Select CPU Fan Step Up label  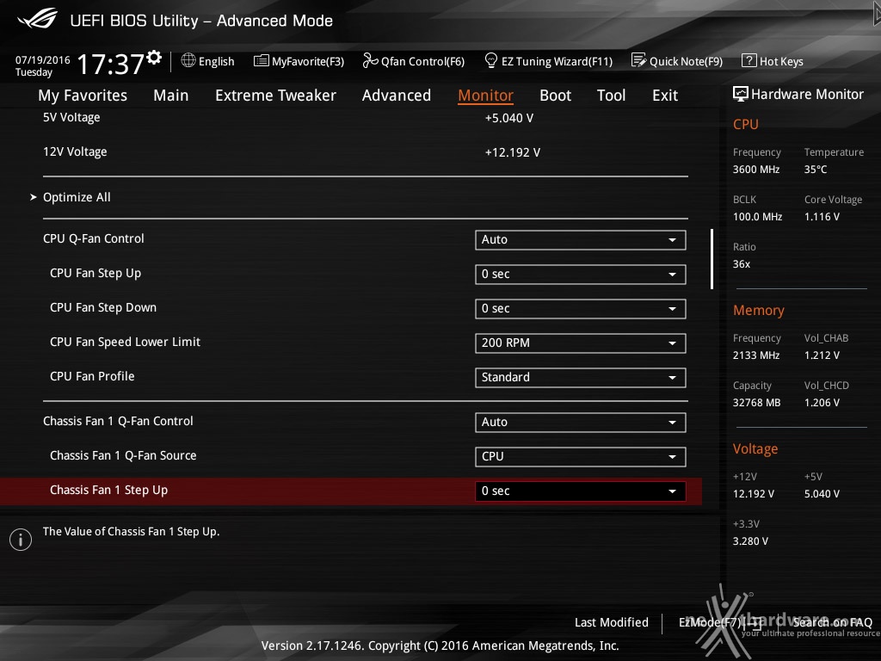95,273
